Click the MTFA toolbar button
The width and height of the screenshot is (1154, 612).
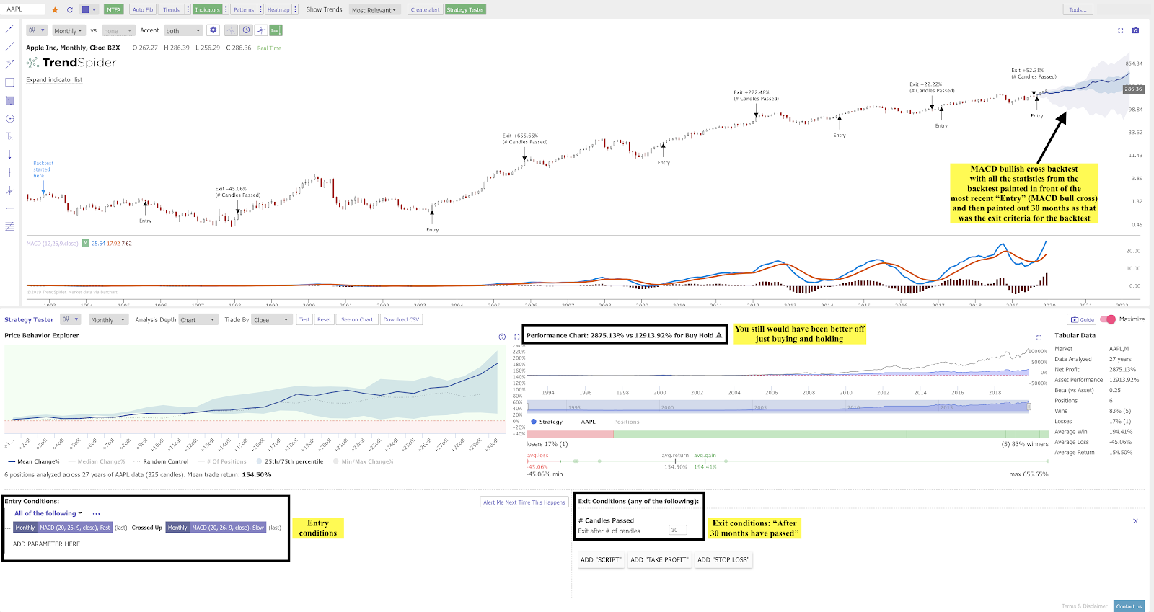pyautogui.click(x=114, y=9)
